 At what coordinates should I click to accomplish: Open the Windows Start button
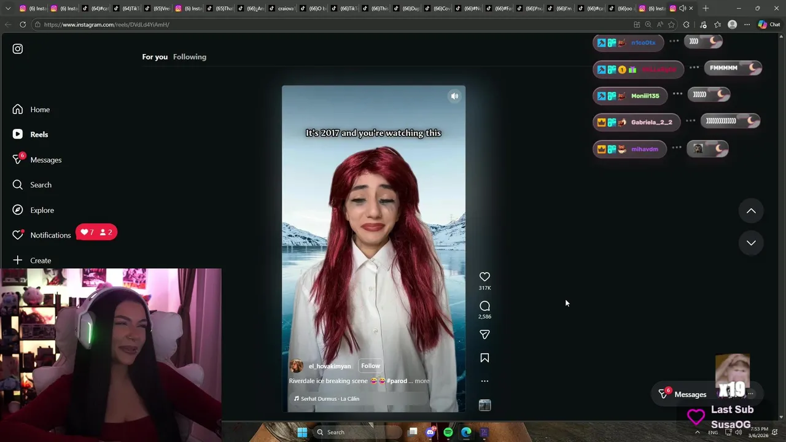point(302,432)
